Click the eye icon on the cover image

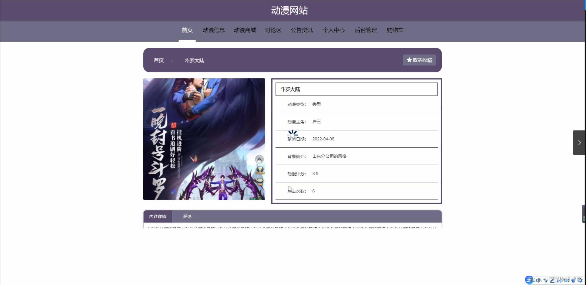260,181
